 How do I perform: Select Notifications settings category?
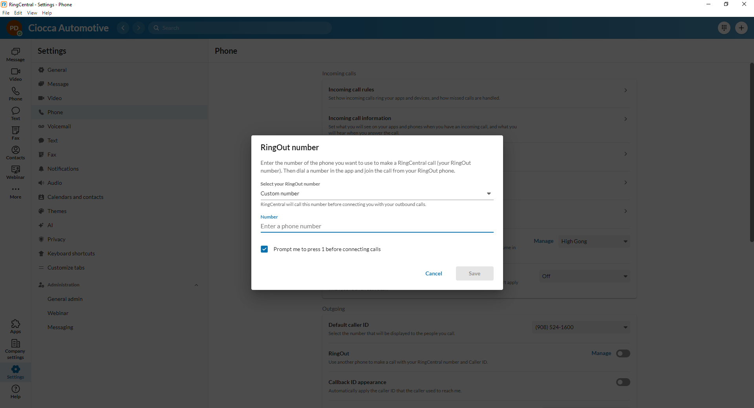120,169
